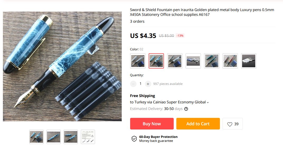Click the Add to Cart button

[198, 124]
